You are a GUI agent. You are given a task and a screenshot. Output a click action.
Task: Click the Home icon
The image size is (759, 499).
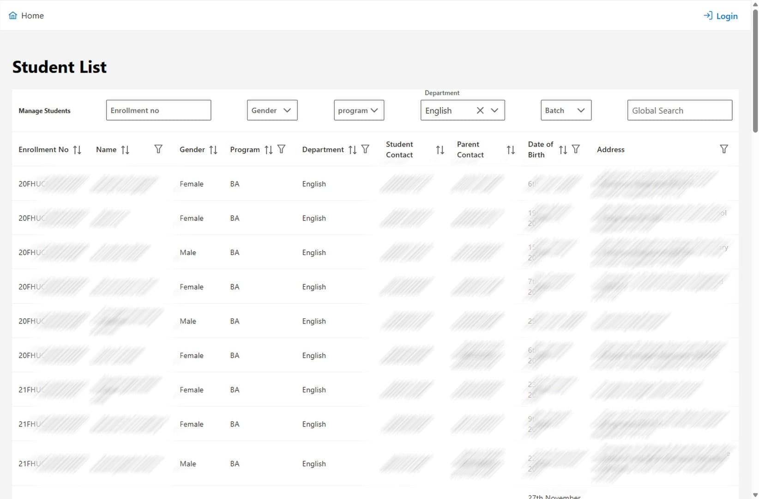[x=13, y=15]
